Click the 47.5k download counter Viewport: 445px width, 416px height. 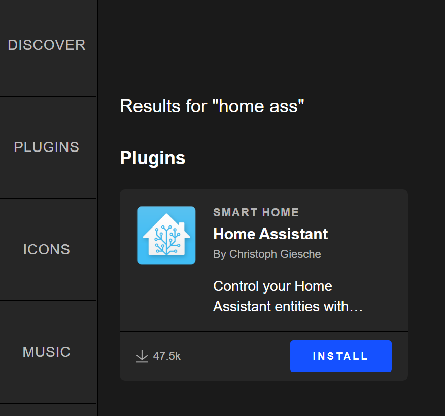click(x=166, y=356)
